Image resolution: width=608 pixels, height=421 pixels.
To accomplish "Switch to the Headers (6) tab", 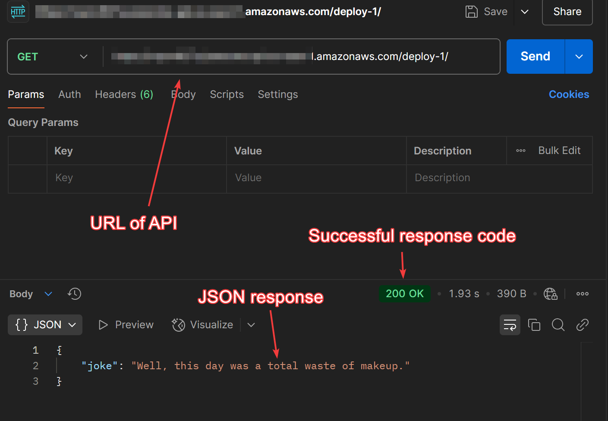I will [x=124, y=94].
